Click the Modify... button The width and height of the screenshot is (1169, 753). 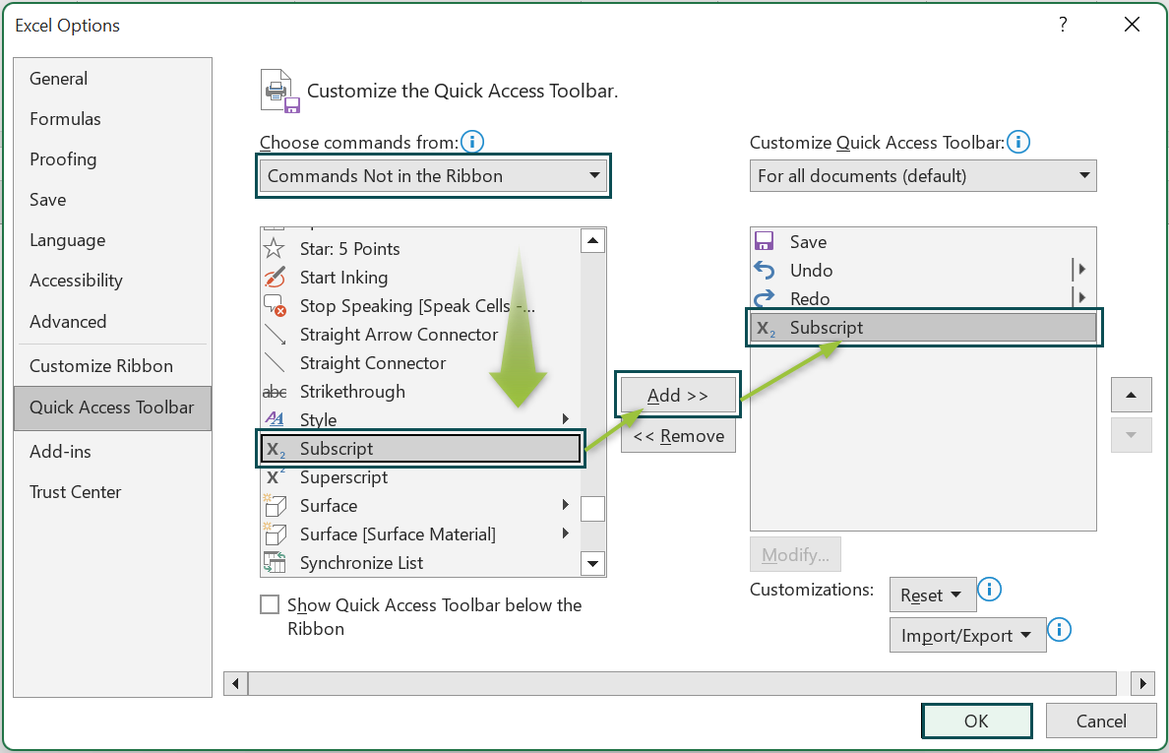[x=795, y=555]
